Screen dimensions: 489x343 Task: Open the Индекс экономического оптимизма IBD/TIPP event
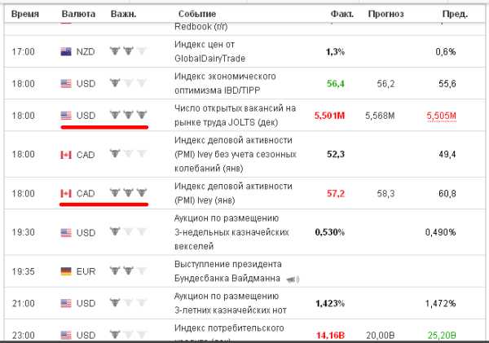225,83
